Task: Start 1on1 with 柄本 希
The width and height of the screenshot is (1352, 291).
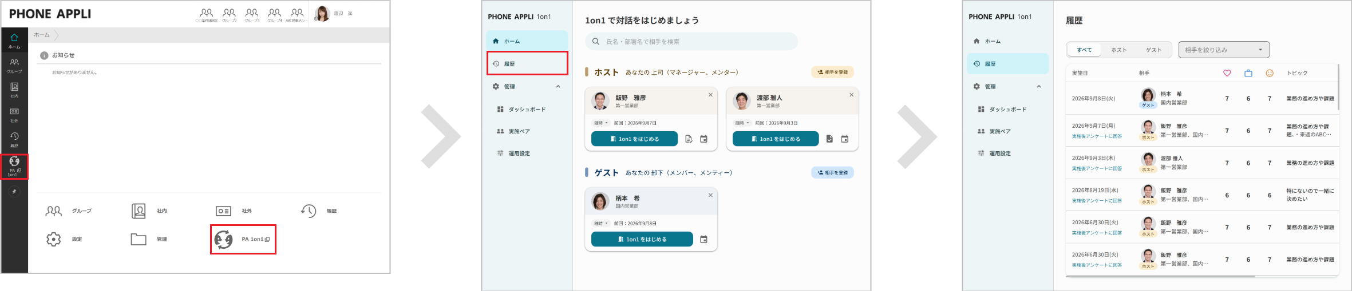Action: [642, 239]
